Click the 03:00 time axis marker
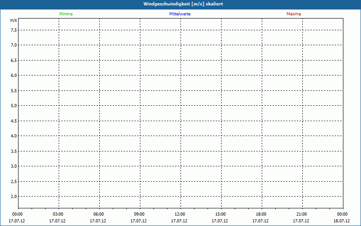Viewport: 361px width, 226px height. [58, 214]
